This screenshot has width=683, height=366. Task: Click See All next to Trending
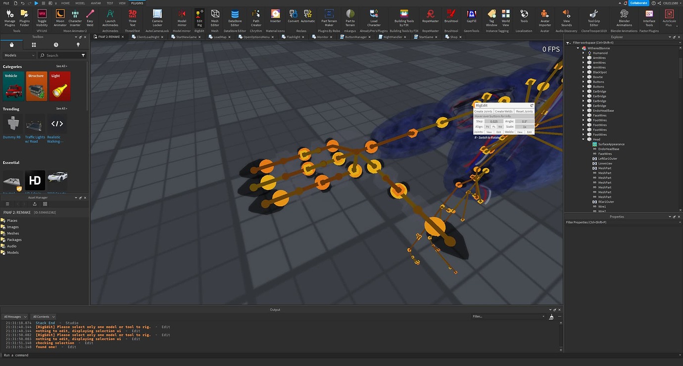point(61,108)
